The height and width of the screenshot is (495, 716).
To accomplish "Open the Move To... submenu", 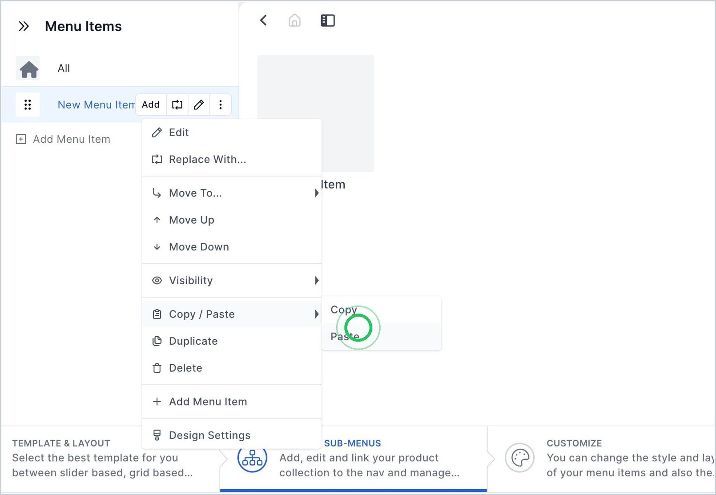I will coord(232,193).
